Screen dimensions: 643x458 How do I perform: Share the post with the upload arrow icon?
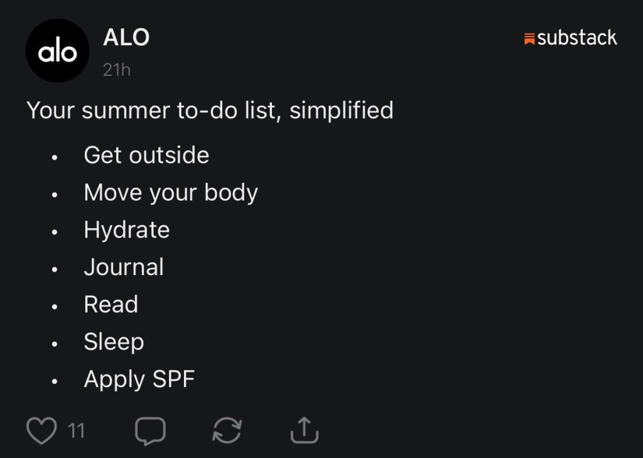click(x=305, y=430)
